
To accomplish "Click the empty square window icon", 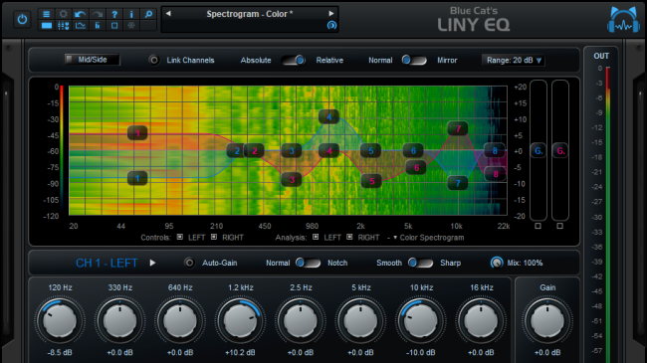I will click(x=114, y=26).
